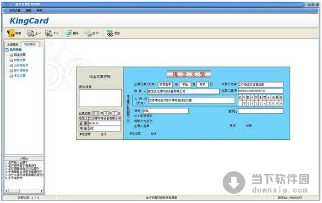
Task: Open the 帮助 menu
Action: [40, 10]
